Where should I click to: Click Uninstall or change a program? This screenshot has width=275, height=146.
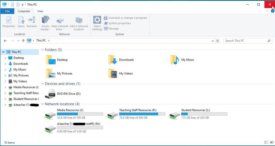tap(125, 18)
